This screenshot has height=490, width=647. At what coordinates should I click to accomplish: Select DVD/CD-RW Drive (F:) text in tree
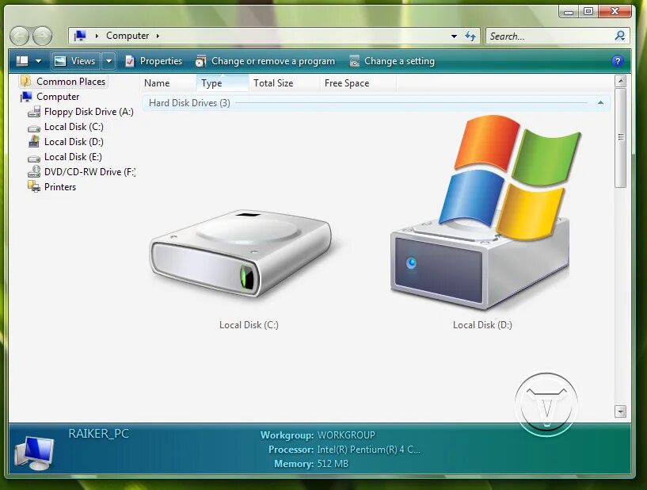click(x=90, y=172)
